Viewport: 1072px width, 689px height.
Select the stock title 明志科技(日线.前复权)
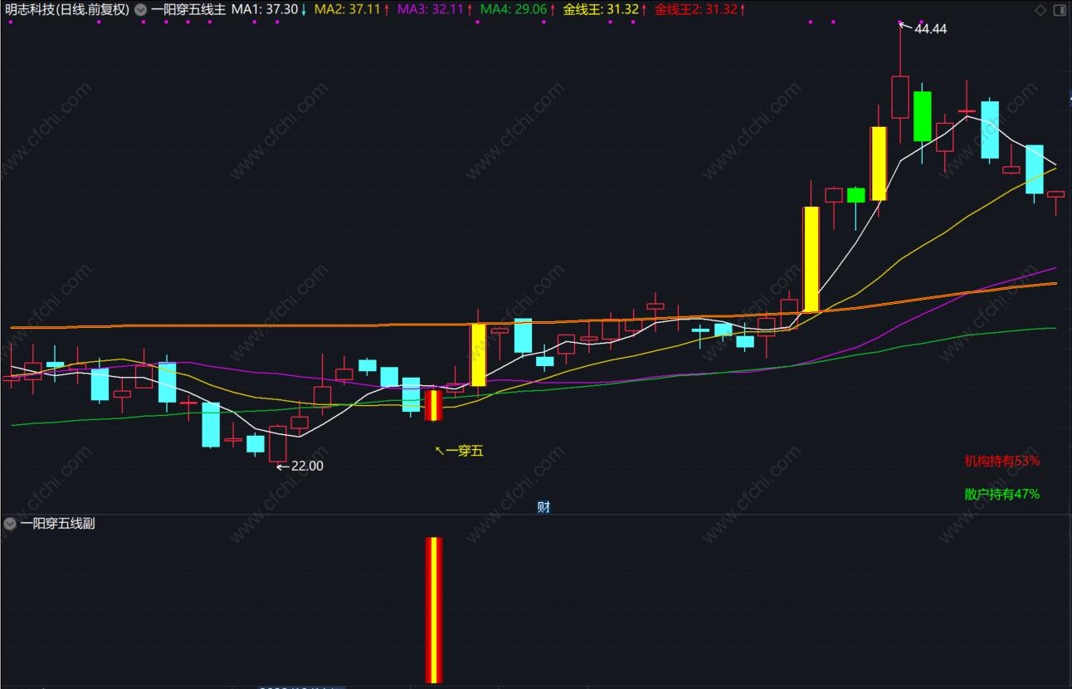click(67, 10)
